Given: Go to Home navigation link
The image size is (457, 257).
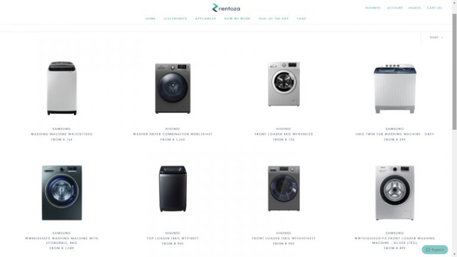Looking at the screenshot, I should click(x=151, y=18).
